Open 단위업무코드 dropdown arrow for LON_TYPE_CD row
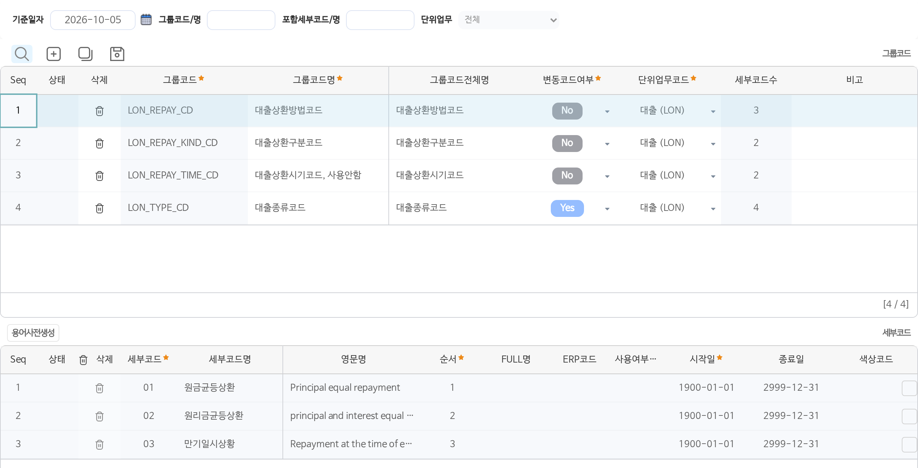The width and height of the screenshot is (918, 468). click(713, 208)
